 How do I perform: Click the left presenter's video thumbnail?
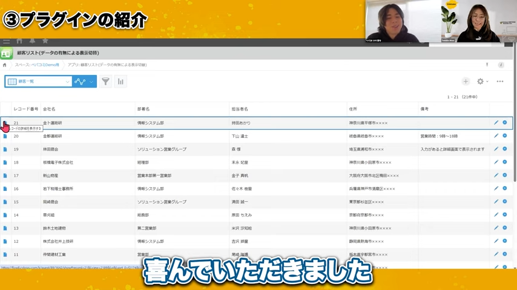pos(403,21)
